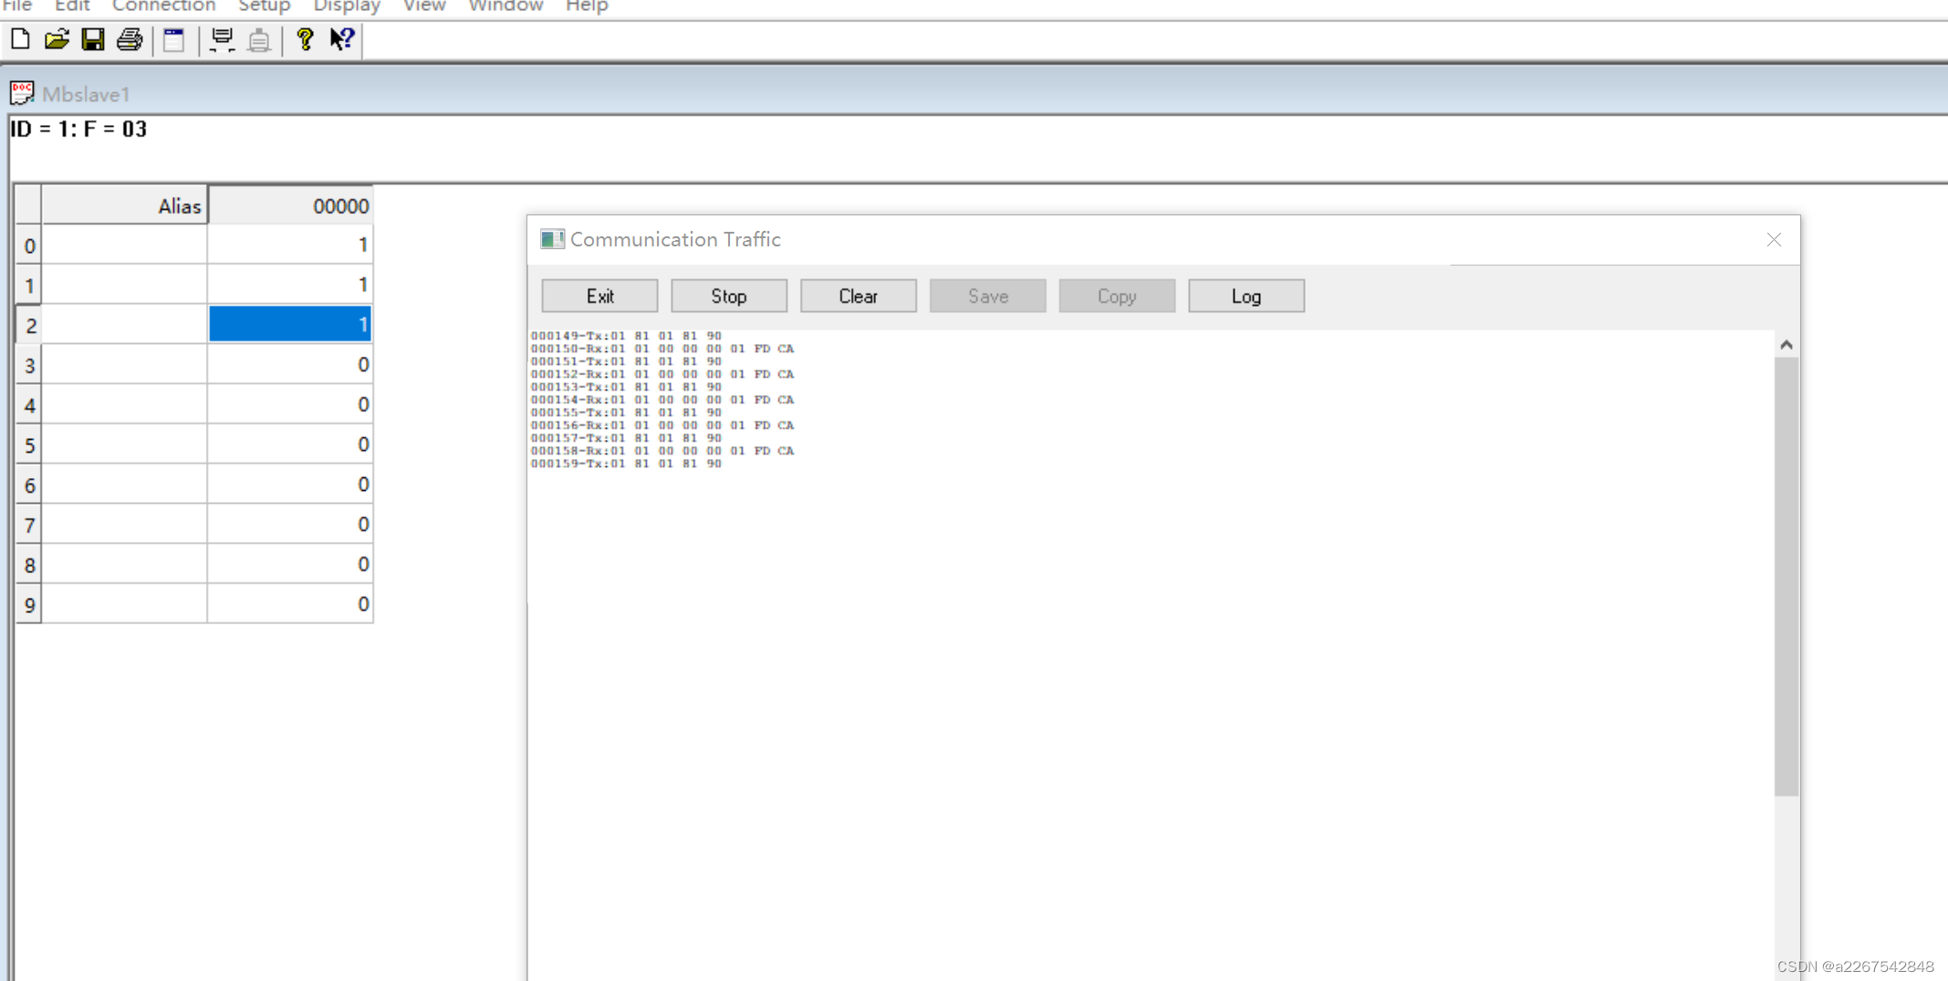Click row header number 5
The image size is (1948, 981).
click(29, 445)
